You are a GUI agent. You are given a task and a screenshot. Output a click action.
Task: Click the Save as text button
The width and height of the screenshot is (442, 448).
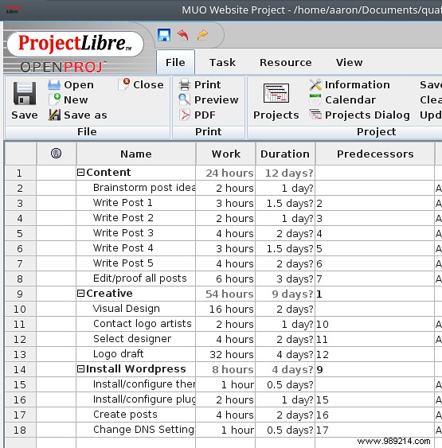[85, 115]
